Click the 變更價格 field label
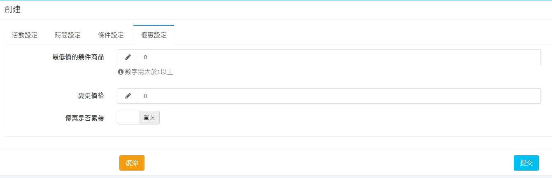The height and width of the screenshot is (178, 552). pos(88,96)
